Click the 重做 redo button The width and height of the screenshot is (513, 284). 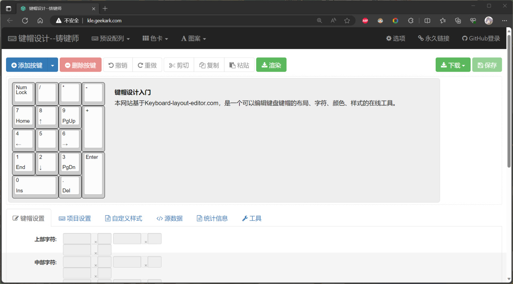click(x=147, y=65)
